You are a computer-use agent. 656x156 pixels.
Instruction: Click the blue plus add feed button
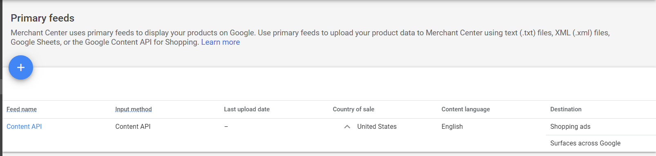tap(21, 67)
